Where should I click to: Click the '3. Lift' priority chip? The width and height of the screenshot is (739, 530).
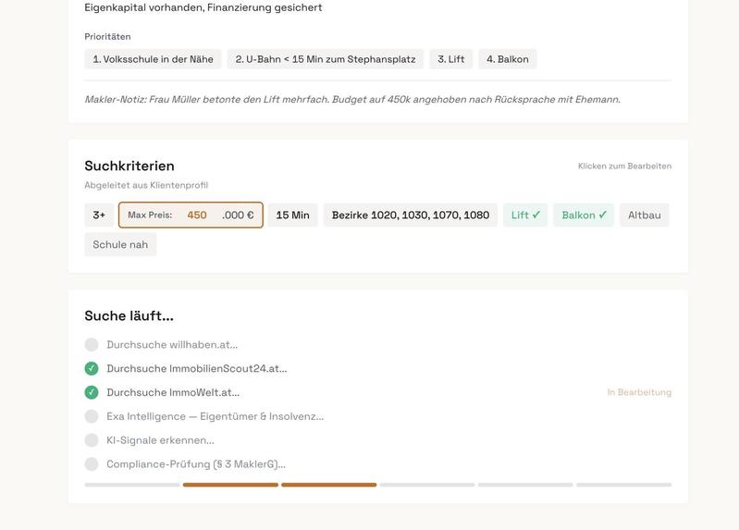451,59
